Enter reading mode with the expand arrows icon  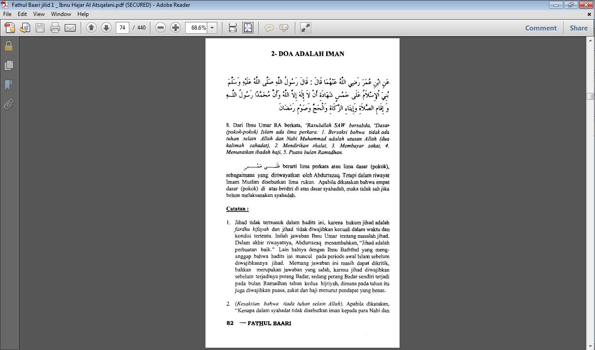pos(304,27)
